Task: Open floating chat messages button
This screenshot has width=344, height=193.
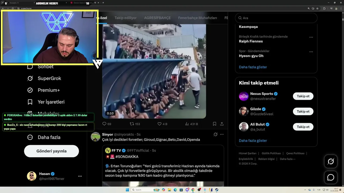Action: (331, 177)
